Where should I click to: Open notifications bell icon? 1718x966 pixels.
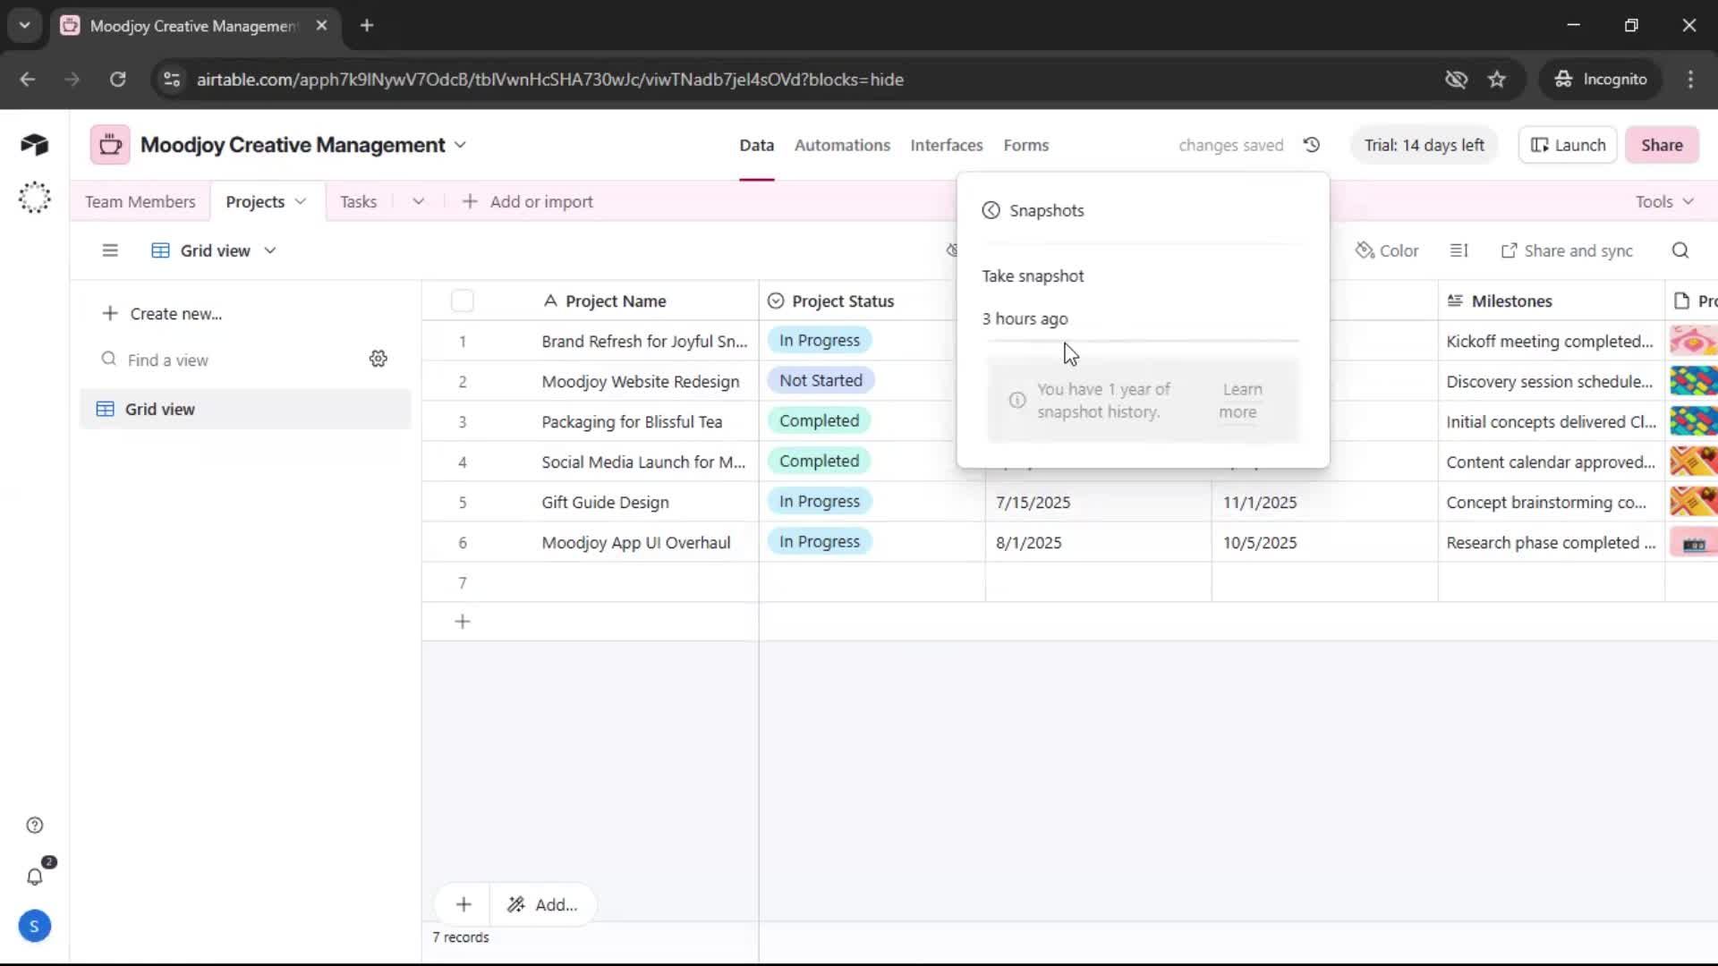coord(34,877)
